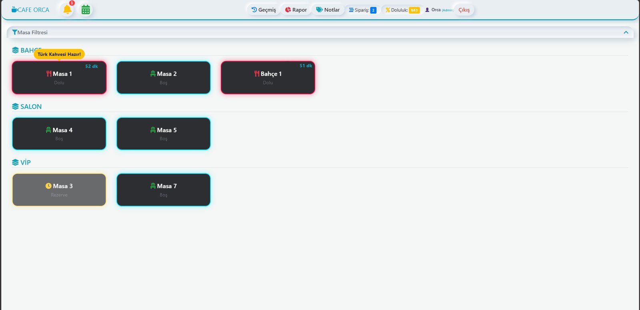Screen dimensions: 640x310
Task: Open the Notlar notes page
Action: pyautogui.click(x=328, y=10)
